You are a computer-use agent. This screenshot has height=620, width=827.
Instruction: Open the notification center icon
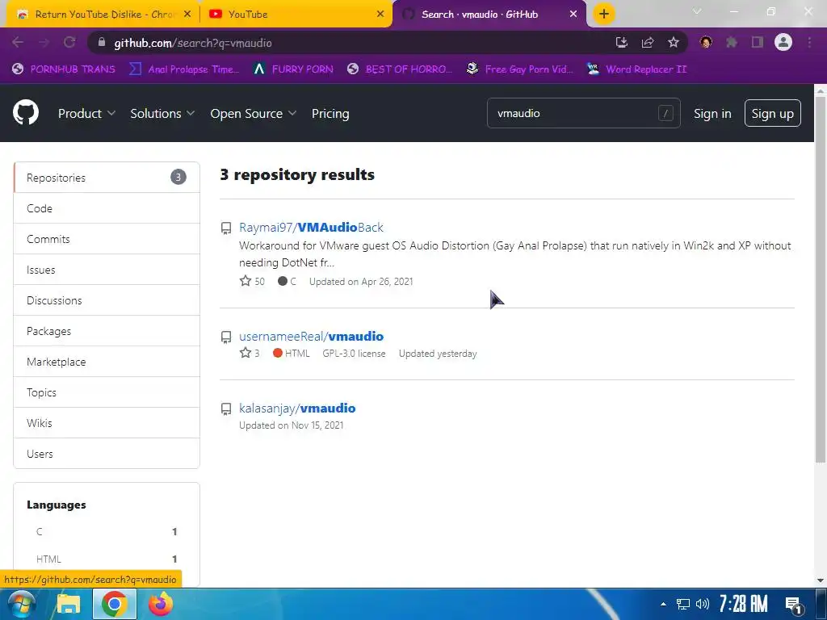point(793,605)
